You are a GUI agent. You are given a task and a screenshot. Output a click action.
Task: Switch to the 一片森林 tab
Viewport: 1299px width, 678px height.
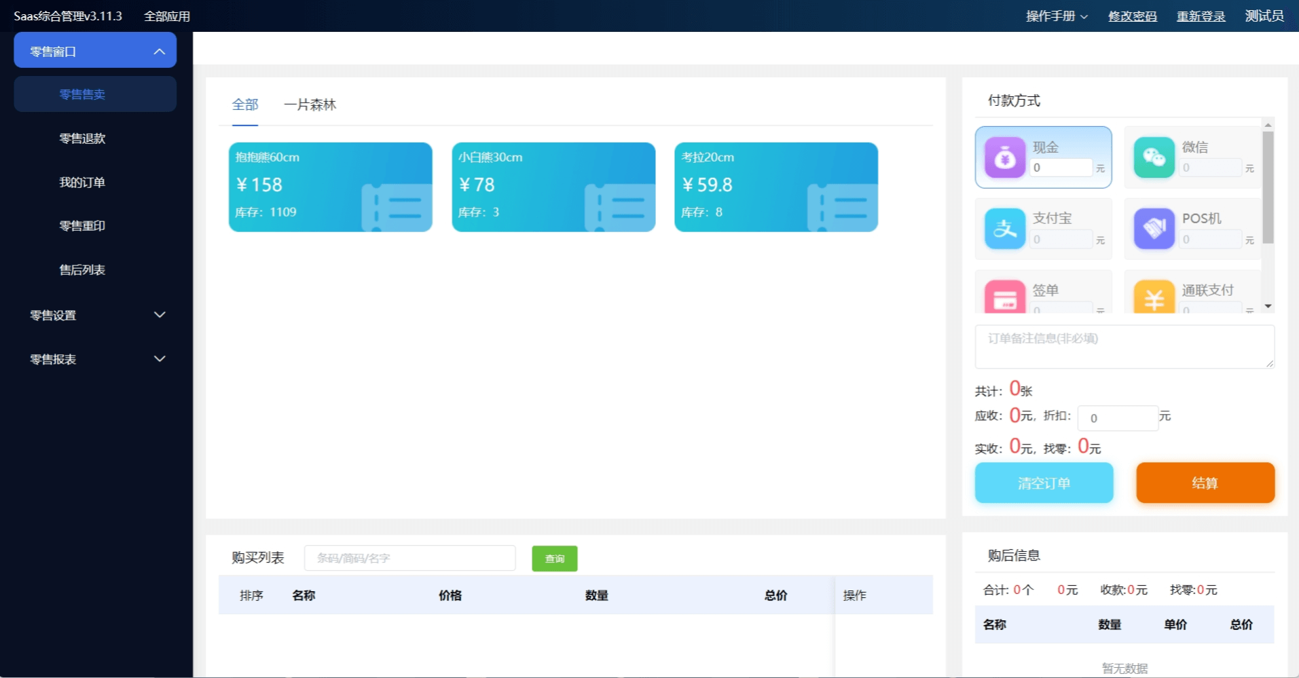pyautogui.click(x=310, y=105)
